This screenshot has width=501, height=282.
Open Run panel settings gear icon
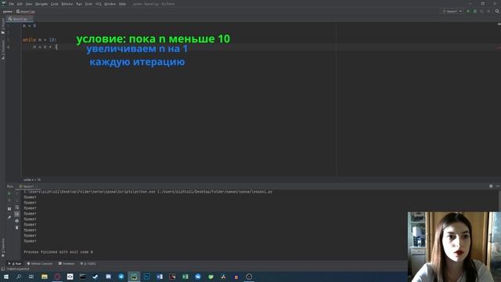(x=491, y=186)
